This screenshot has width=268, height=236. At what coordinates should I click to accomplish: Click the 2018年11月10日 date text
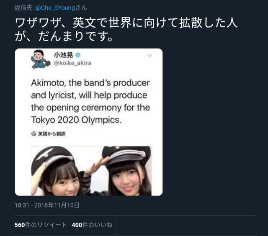(57, 205)
